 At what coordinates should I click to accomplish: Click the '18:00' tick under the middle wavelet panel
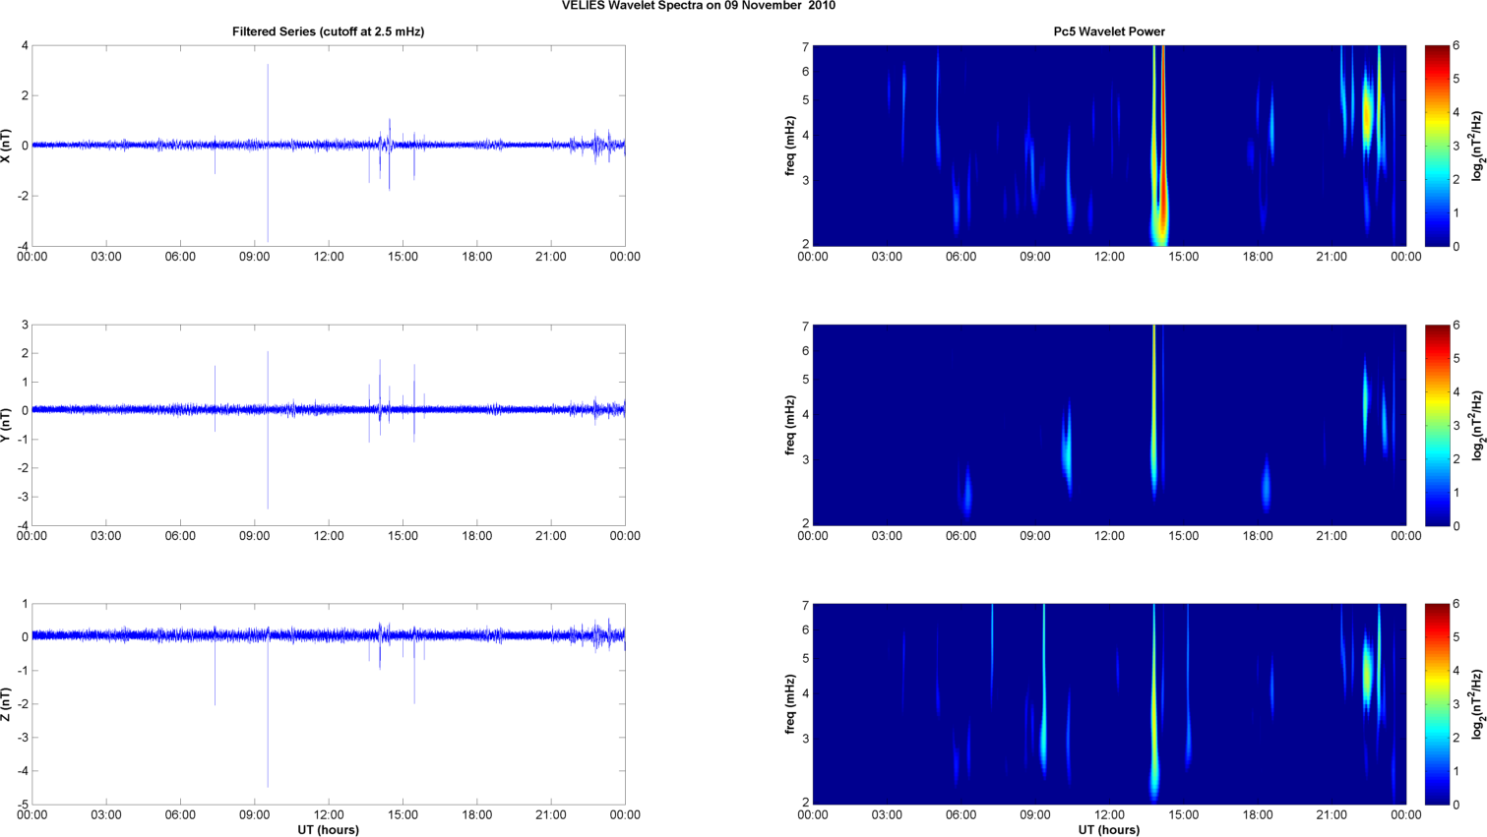1258,536
